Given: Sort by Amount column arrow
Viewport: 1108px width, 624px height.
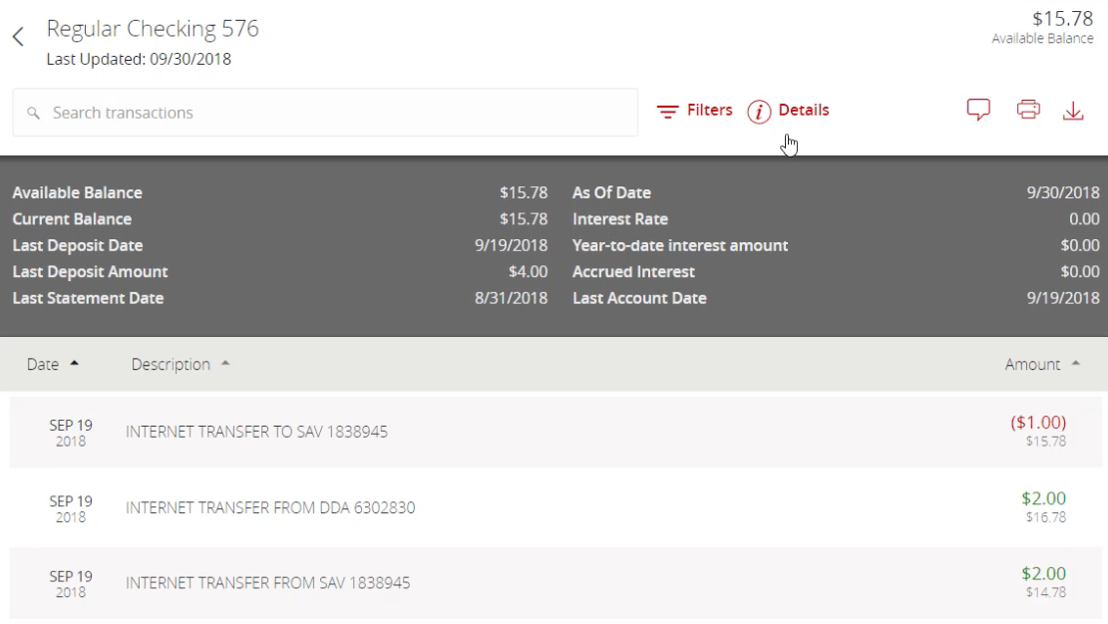Looking at the screenshot, I should tap(1074, 365).
